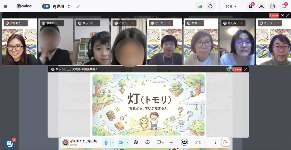Open settings gear in bottom toolbar
The width and height of the screenshot is (291, 150).
[x=136, y=142]
